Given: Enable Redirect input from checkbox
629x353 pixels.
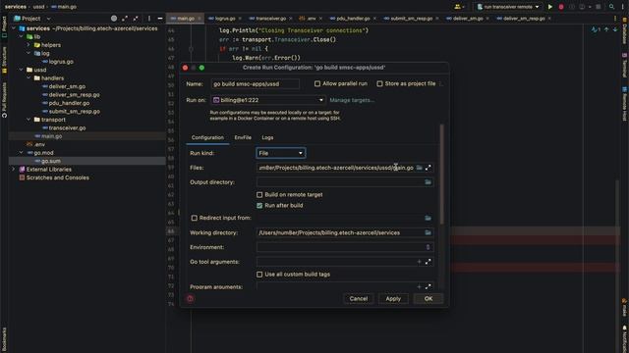Looking at the screenshot, I should coord(195,218).
